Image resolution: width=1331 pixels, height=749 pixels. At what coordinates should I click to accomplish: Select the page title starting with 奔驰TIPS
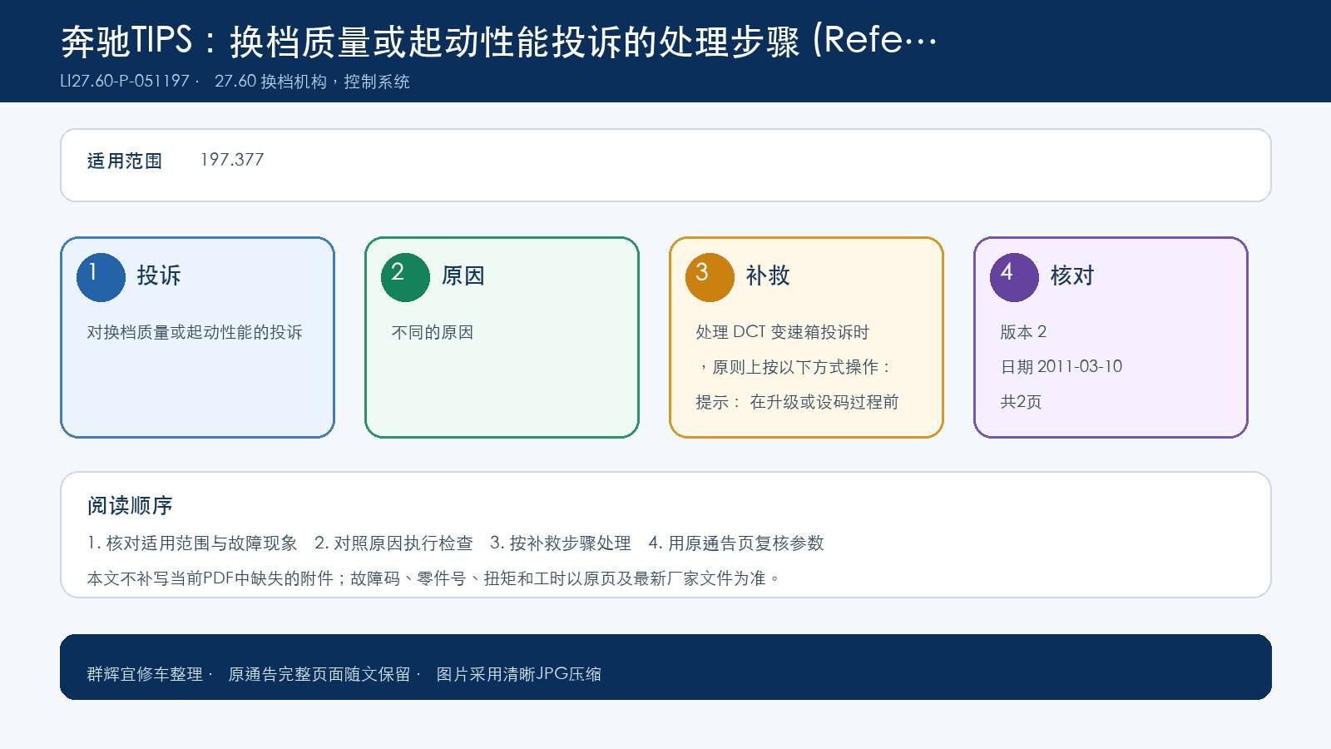pos(499,41)
